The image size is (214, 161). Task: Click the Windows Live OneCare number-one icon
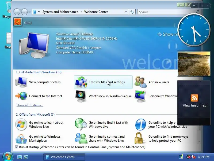pyautogui.click(x=141, y=125)
